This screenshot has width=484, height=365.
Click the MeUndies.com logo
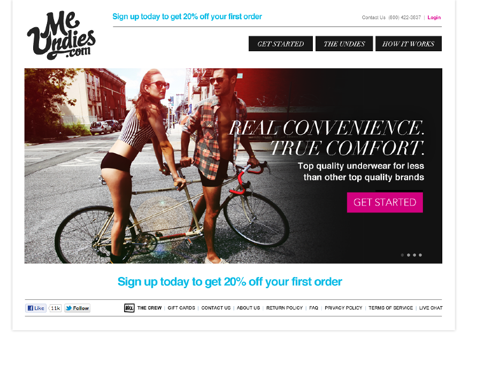62,35
